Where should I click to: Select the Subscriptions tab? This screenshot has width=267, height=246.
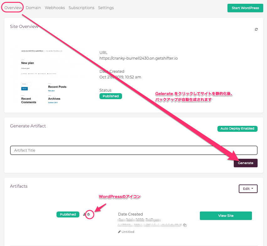pyautogui.click(x=81, y=8)
